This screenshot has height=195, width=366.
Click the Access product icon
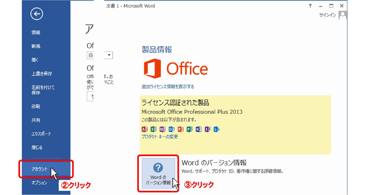click(x=145, y=129)
